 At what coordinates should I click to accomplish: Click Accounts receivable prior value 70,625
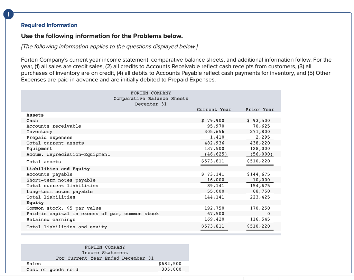(x=261, y=126)
